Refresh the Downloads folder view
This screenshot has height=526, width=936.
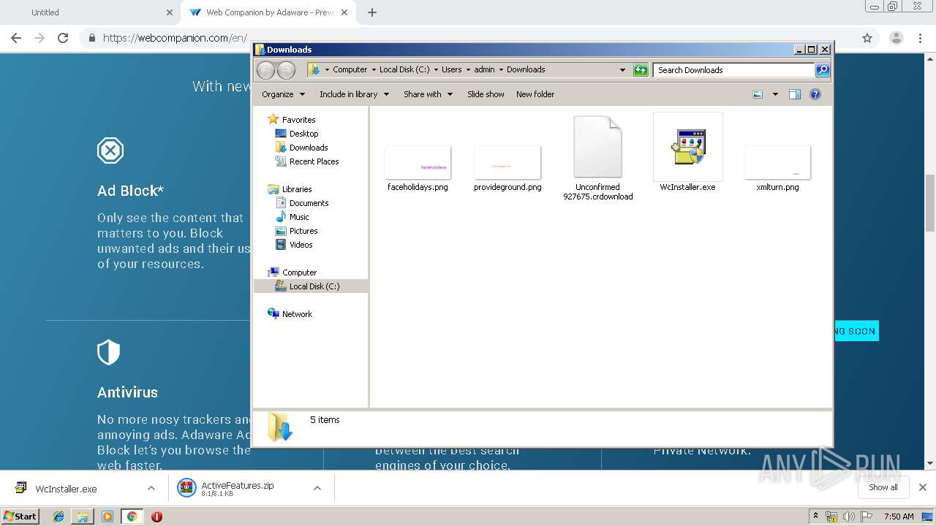coord(641,70)
